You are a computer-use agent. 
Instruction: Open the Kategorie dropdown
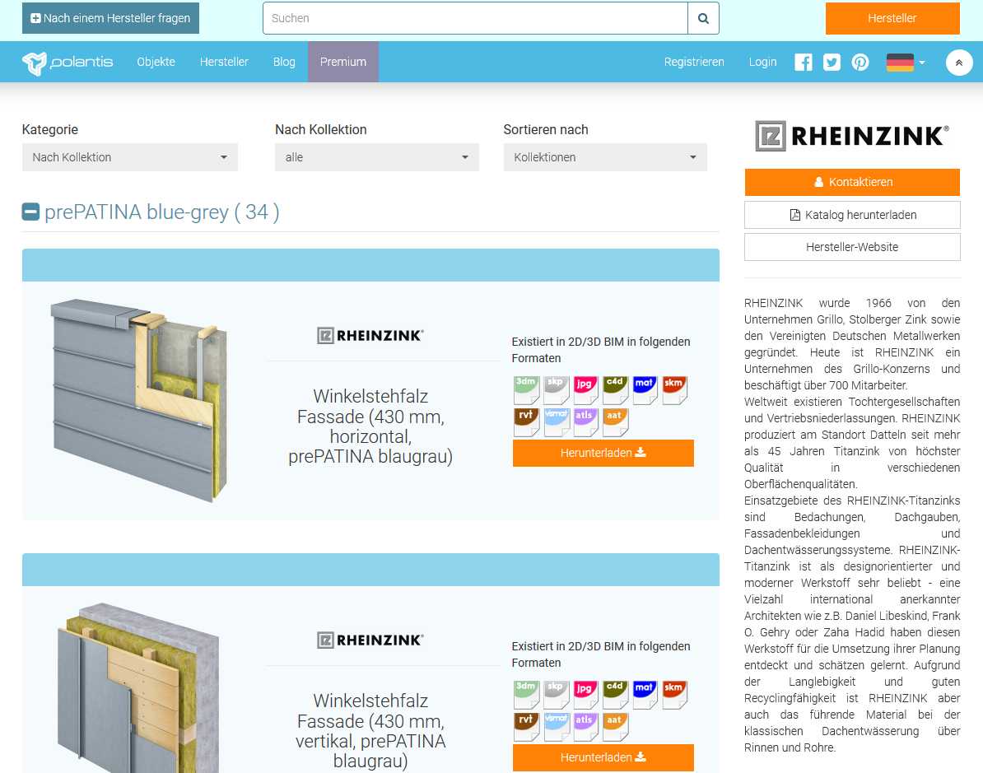(x=129, y=157)
